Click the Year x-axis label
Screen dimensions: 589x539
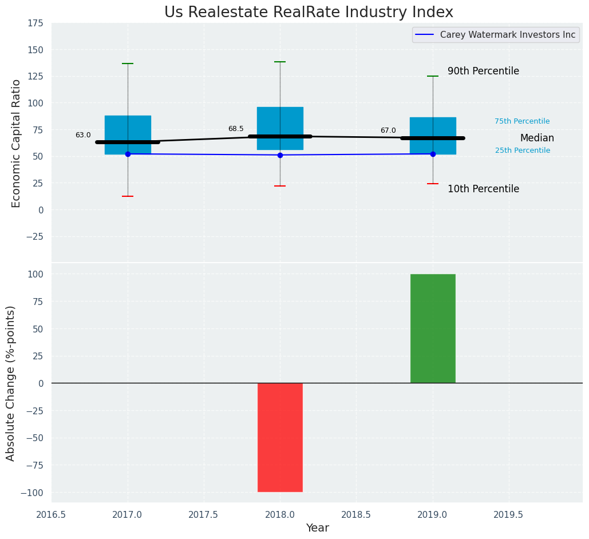pos(317,528)
